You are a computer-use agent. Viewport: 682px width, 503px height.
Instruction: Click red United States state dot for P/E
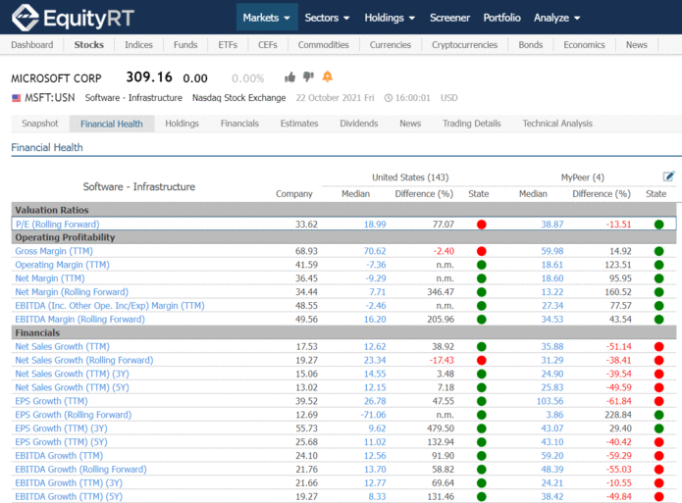coord(481,225)
